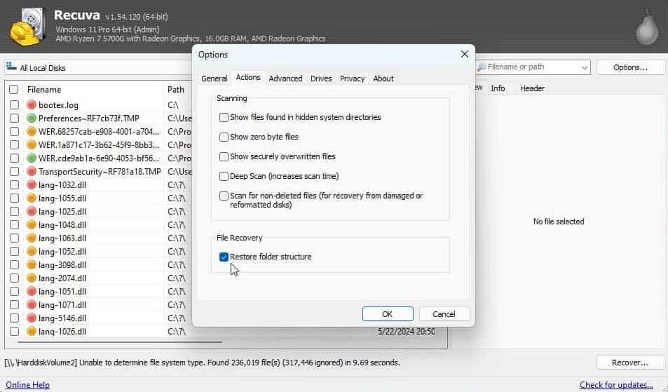Image resolution: width=668 pixels, height=392 pixels.
Task: Switch to the Header tab in preview pane
Action: (532, 88)
